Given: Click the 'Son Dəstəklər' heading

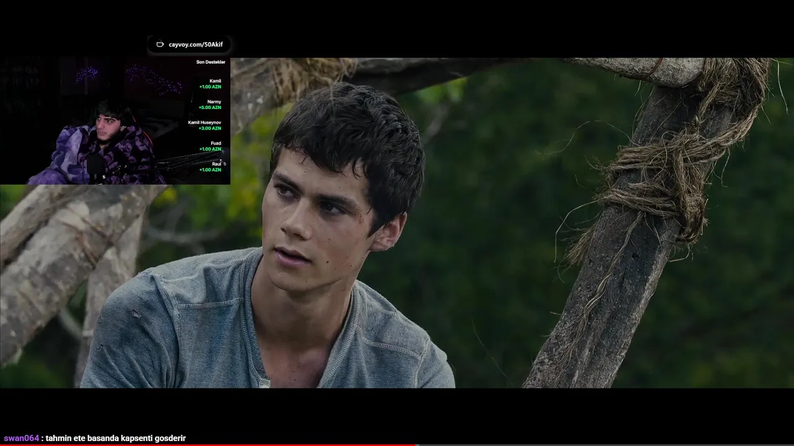Looking at the screenshot, I should [211, 62].
